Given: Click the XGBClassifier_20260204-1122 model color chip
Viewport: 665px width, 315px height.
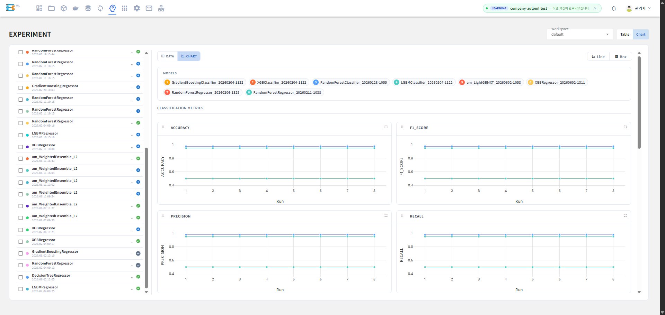Looking at the screenshot, I should (x=252, y=82).
